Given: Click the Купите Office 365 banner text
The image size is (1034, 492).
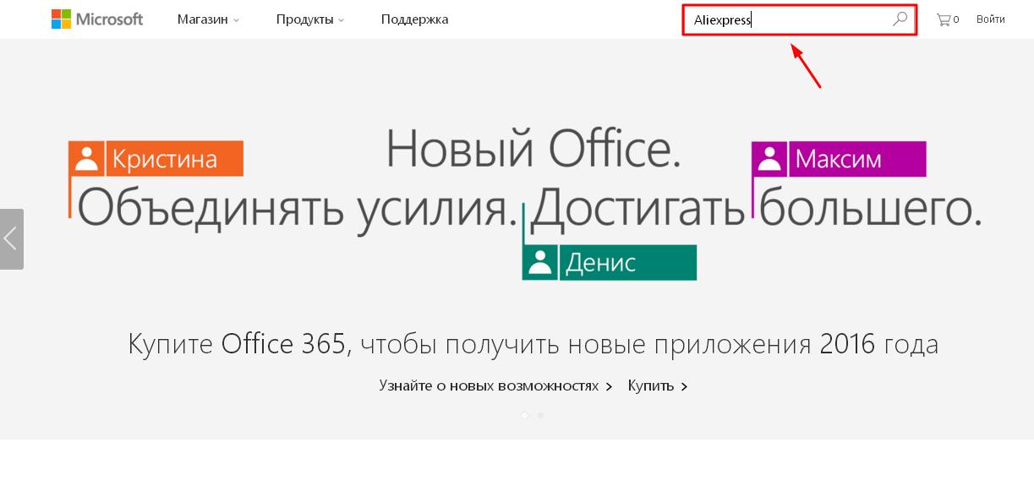Looking at the screenshot, I should [533, 344].
